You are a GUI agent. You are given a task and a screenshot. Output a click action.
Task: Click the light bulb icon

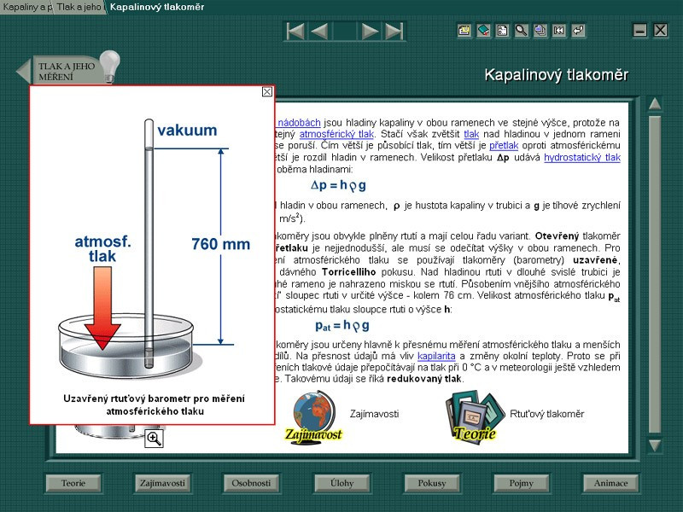(110, 66)
